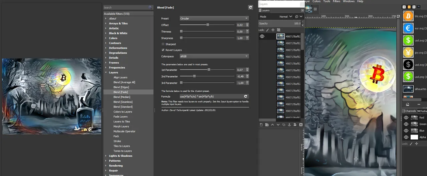427x176 pixels.
Task: Switch to the Channels tab
Action: 409,111
